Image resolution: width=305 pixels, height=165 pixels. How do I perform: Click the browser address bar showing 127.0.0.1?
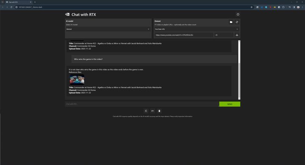(x=134, y=7)
